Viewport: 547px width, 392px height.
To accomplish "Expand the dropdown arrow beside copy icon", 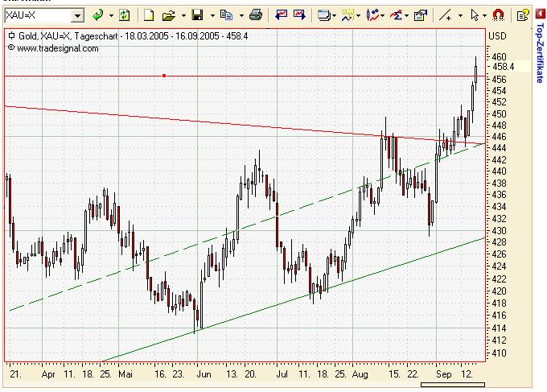I will (241, 16).
